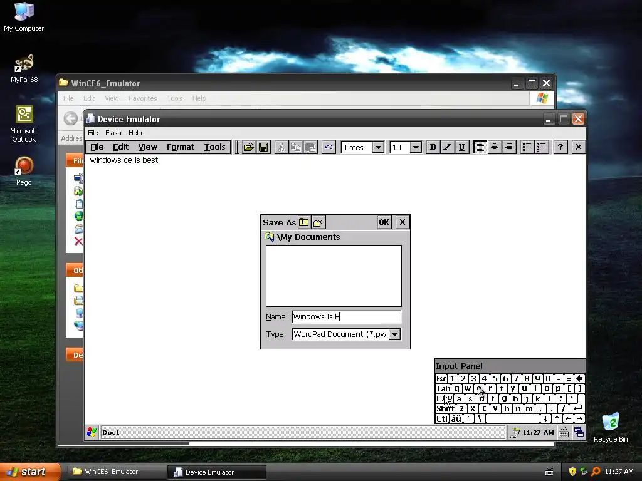Click the Cut scissors icon
This screenshot has height=481, width=642.
[x=281, y=147]
